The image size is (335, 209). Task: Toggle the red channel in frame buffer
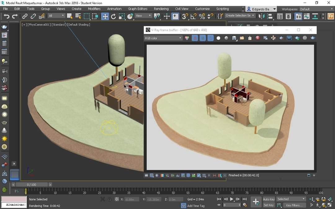(x=195, y=38)
